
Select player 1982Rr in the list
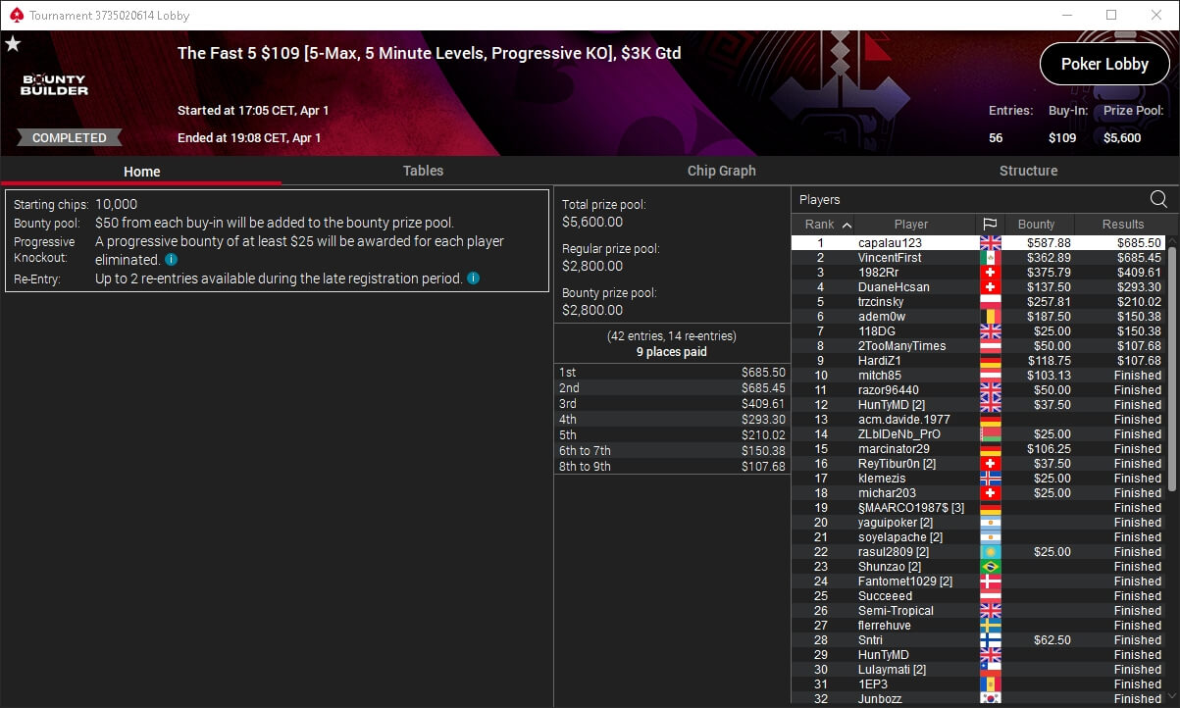click(979, 273)
